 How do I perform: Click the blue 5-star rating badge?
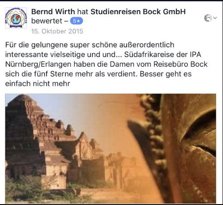coord(76,21)
